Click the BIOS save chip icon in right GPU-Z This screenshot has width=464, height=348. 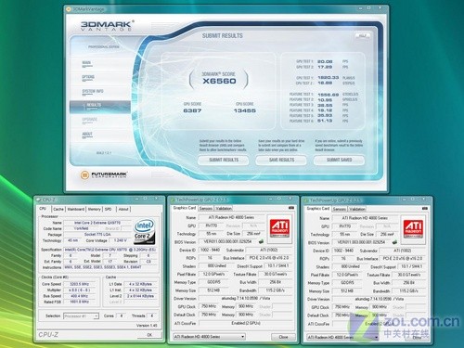[394, 242]
